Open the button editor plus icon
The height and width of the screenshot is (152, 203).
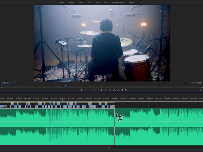[x=201, y=90]
